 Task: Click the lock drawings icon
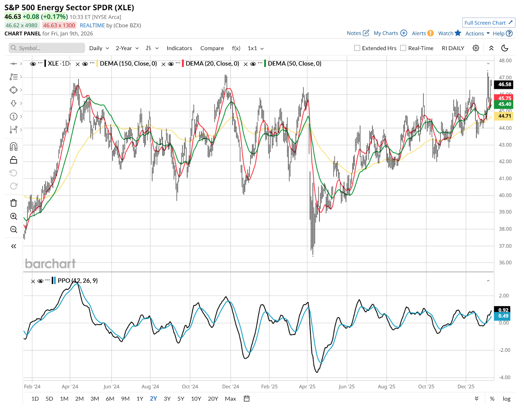coord(13,160)
